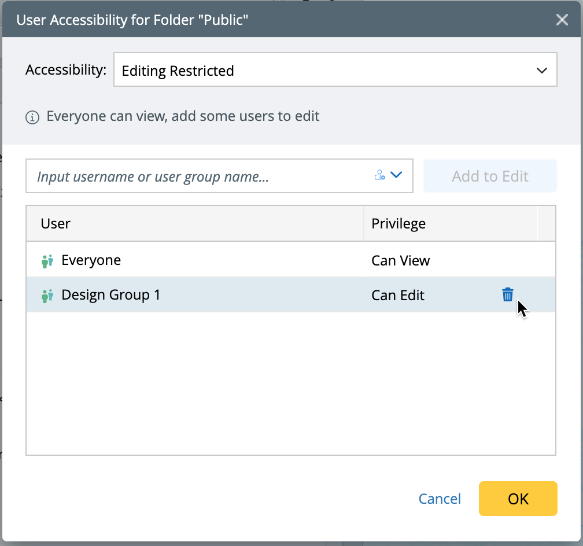The height and width of the screenshot is (546, 583).
Task: Click the user picker icon in the search field
Action: point(379,175)
